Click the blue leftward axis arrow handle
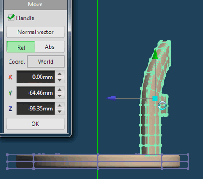This screenshot has width=203, height=179. tap(111, 98)
